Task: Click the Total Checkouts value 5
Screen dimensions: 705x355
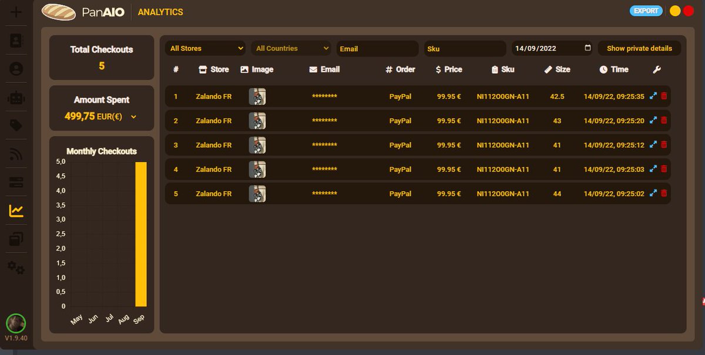Action: (x=102, y=66)
